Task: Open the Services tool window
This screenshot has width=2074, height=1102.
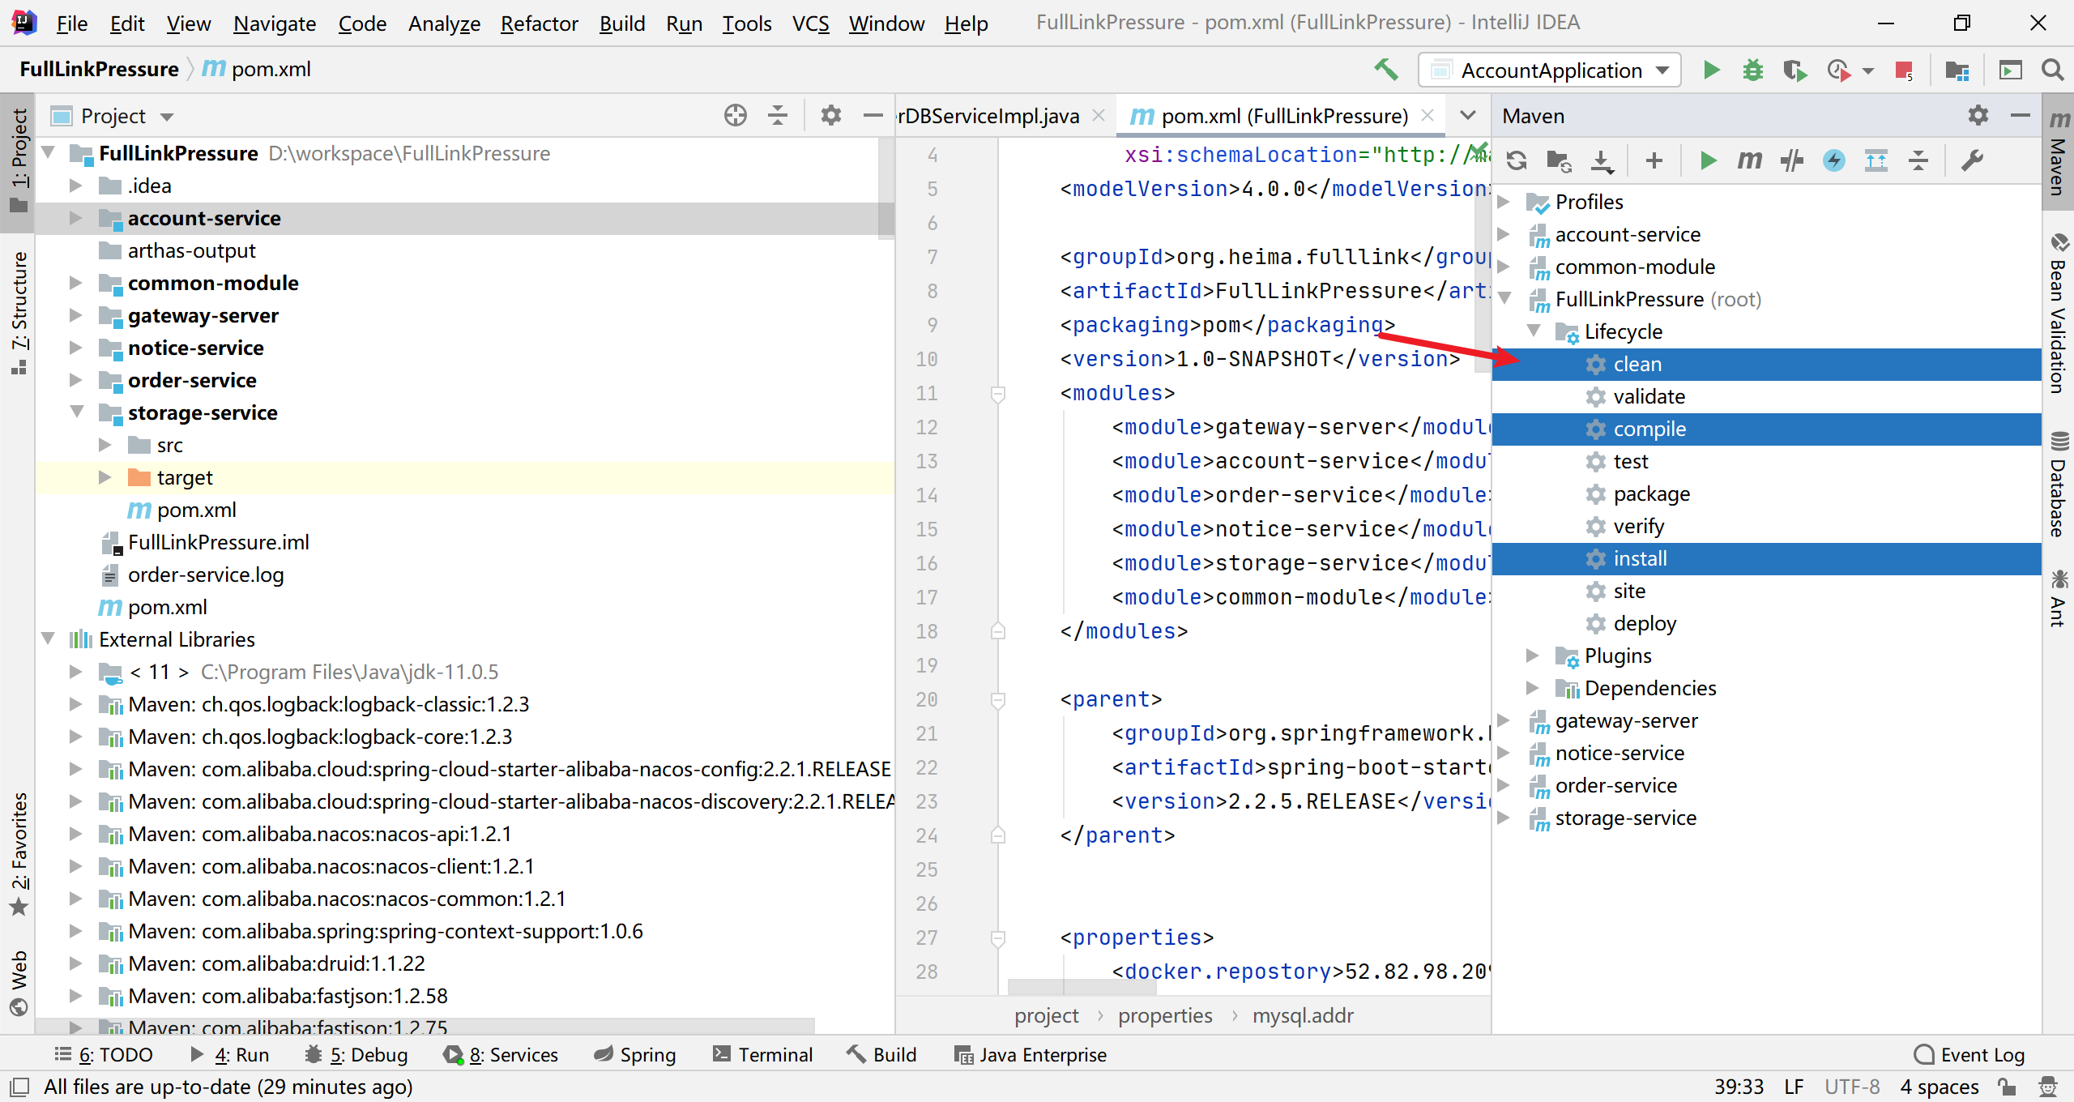Action: (x=501, y=1054)
